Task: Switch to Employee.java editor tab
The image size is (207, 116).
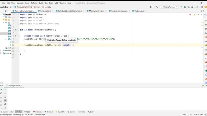Action: [46, 11]
